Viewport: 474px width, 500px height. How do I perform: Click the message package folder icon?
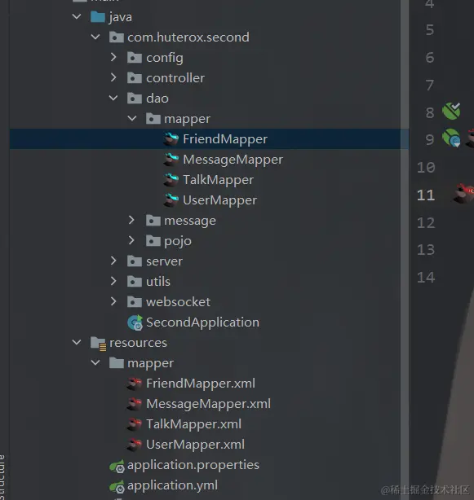coord(153,221)
